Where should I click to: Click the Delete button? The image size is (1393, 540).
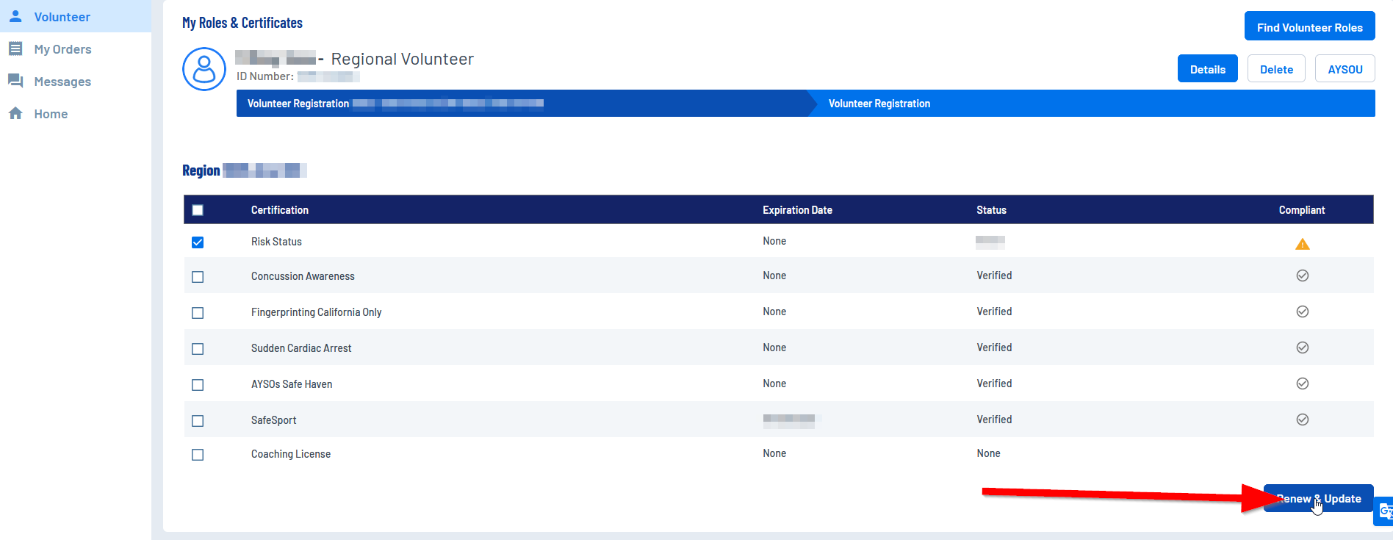click(x=1275, y=69)
